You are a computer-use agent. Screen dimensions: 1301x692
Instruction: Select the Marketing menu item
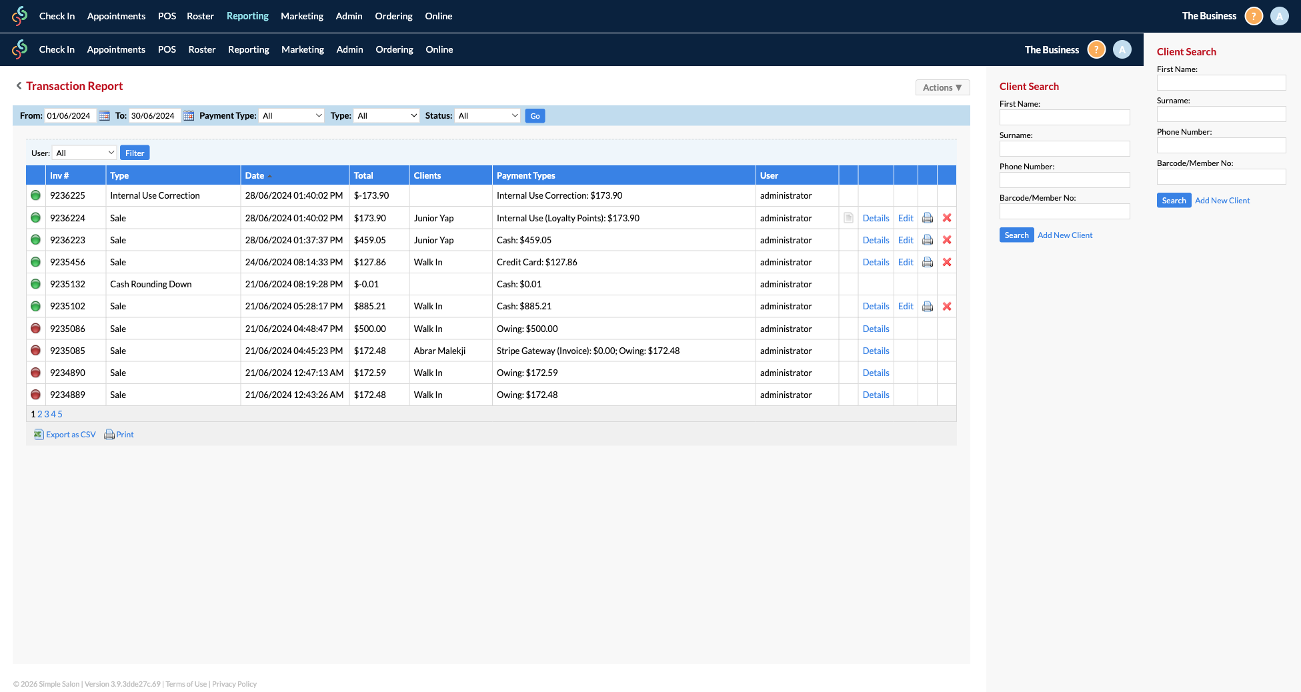[x=302, y=16]
